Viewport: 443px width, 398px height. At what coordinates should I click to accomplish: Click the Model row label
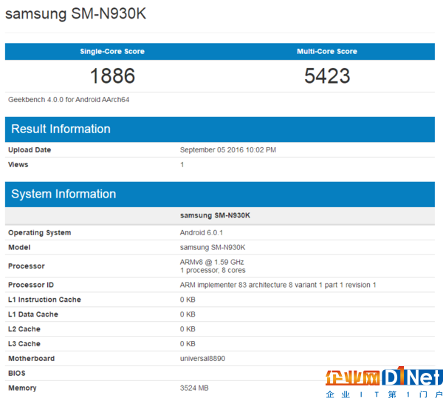click(x=19, y=247)
